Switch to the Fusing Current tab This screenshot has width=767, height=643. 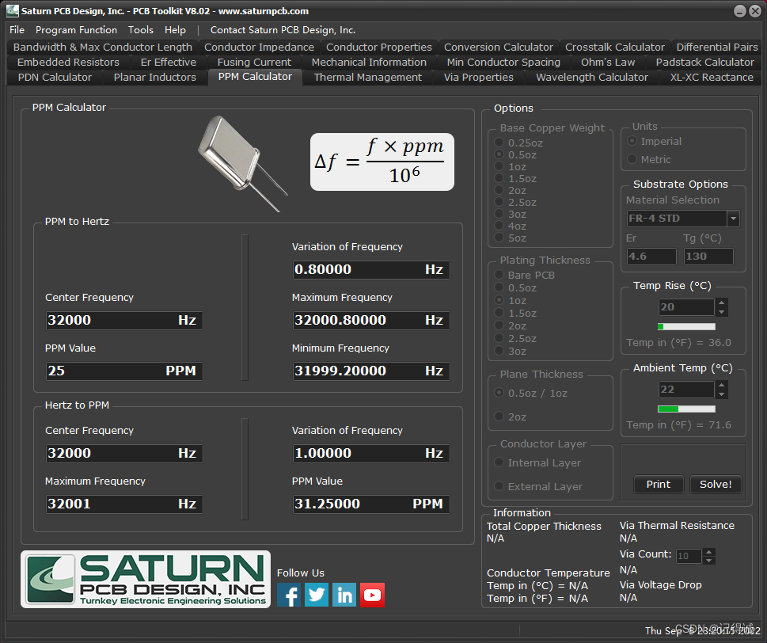pos(254,62)
